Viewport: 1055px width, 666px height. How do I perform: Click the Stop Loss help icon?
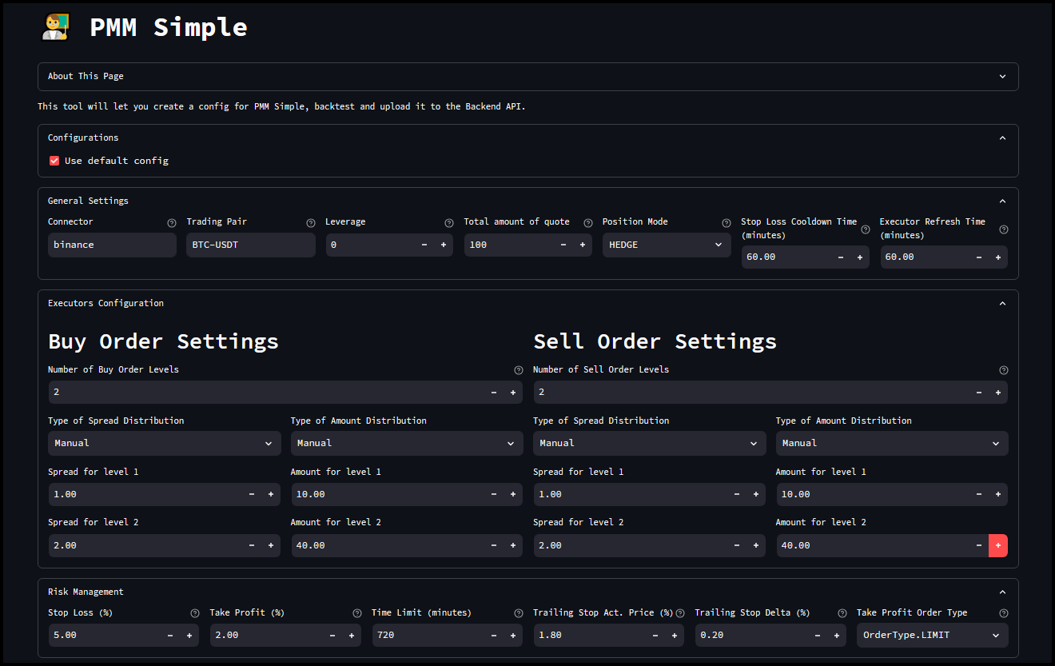[195, 612]
